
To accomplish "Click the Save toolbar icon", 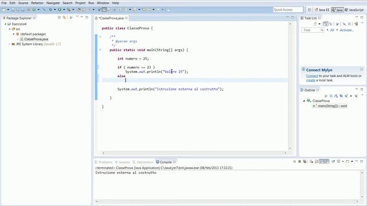I will coord(13,10).
